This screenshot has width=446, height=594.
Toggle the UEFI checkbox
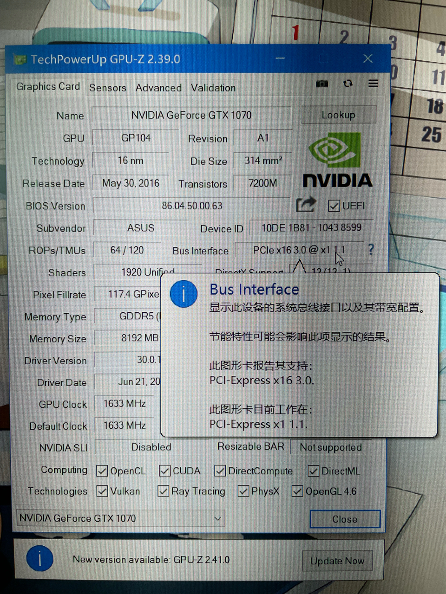[x=334, y=206]
